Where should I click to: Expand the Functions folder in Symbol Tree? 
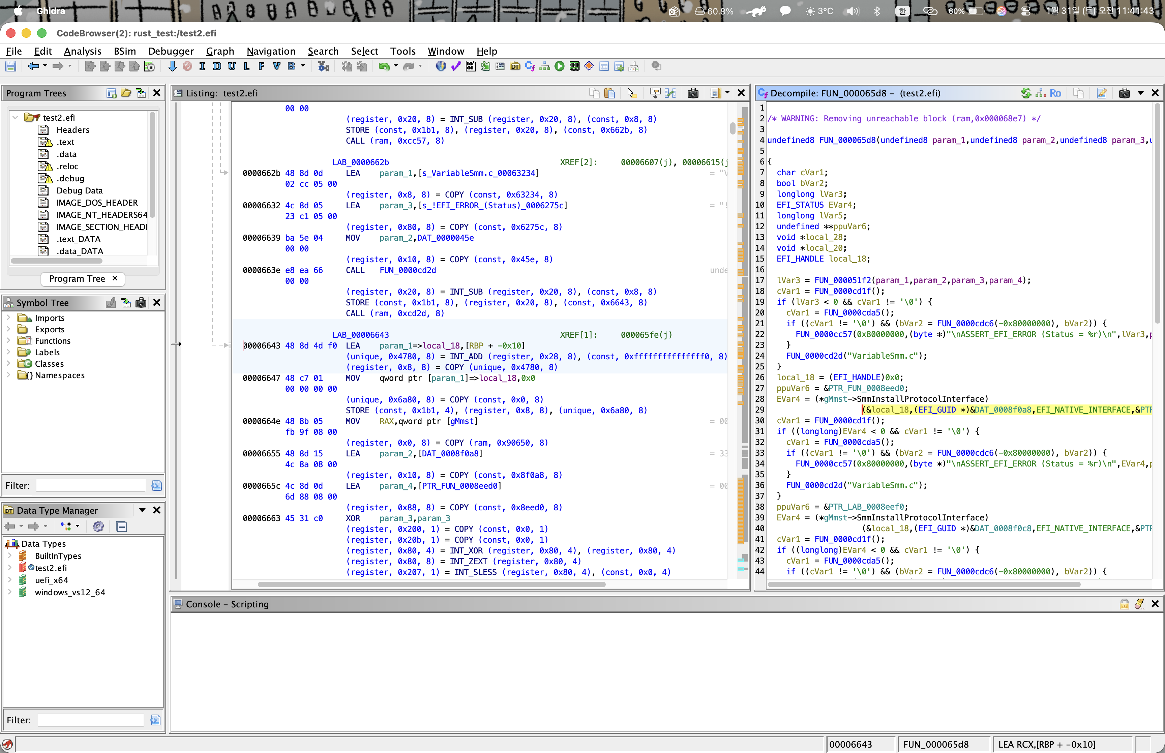point(8,341)
